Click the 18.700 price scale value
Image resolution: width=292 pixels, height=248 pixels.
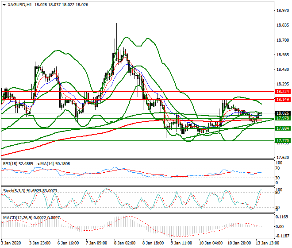click(x=283, y=40)
